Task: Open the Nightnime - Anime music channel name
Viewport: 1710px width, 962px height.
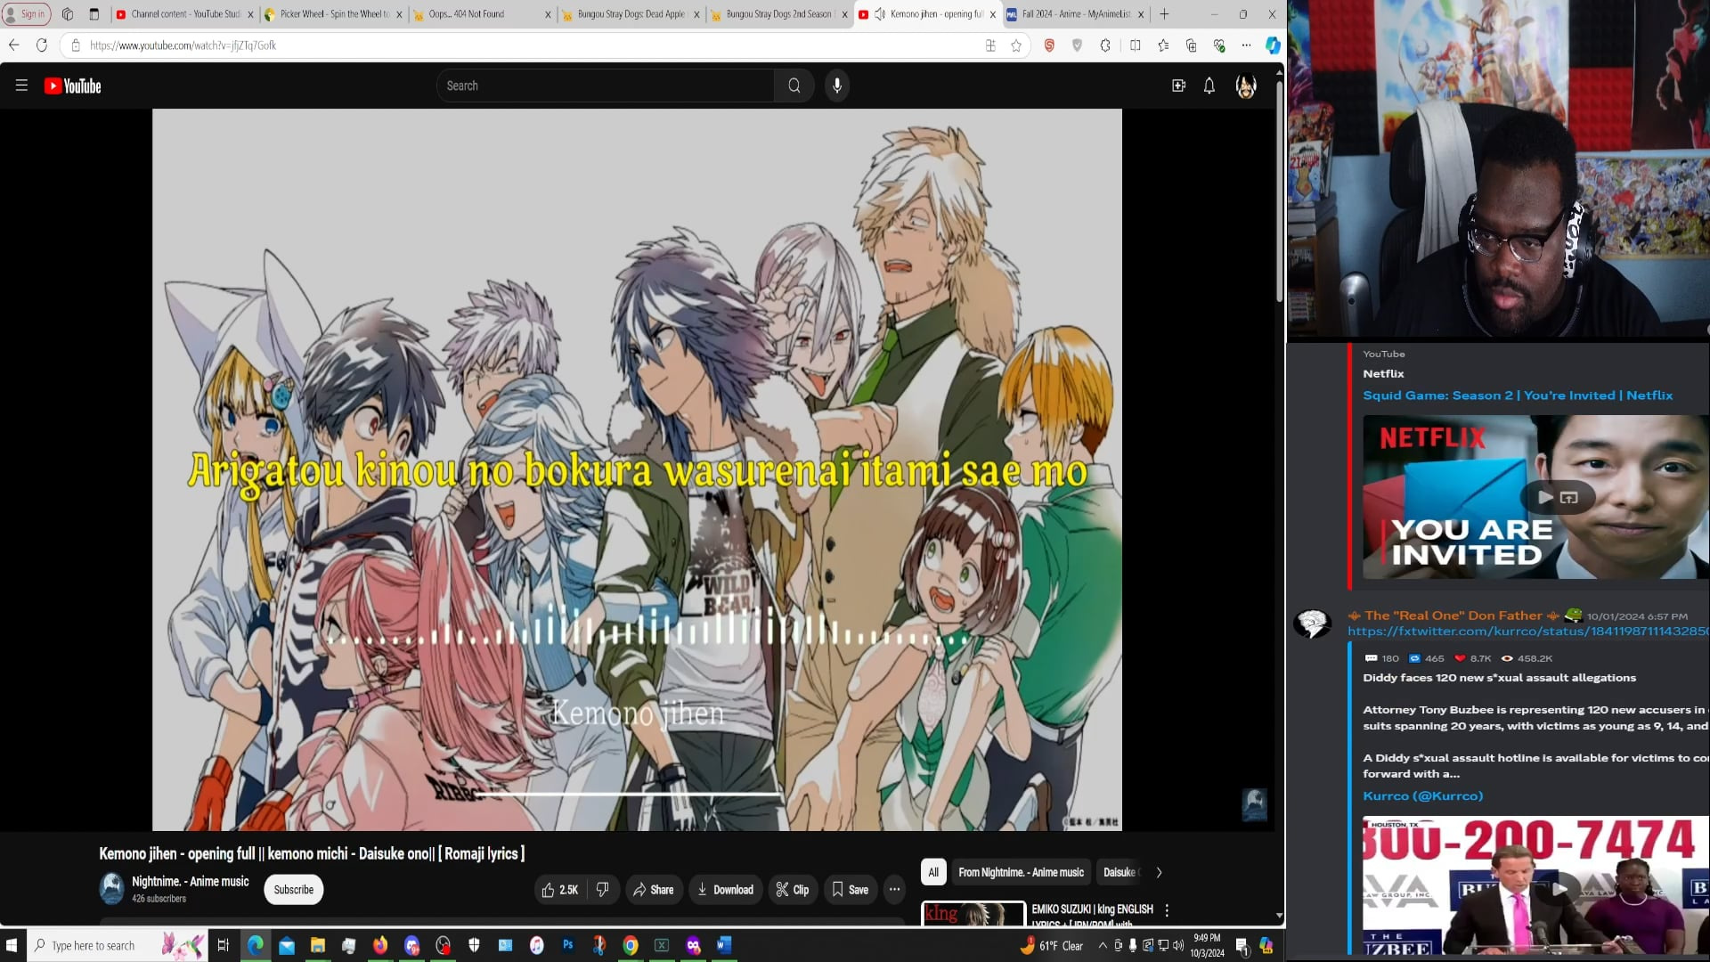Action: [x=191, y=881]
